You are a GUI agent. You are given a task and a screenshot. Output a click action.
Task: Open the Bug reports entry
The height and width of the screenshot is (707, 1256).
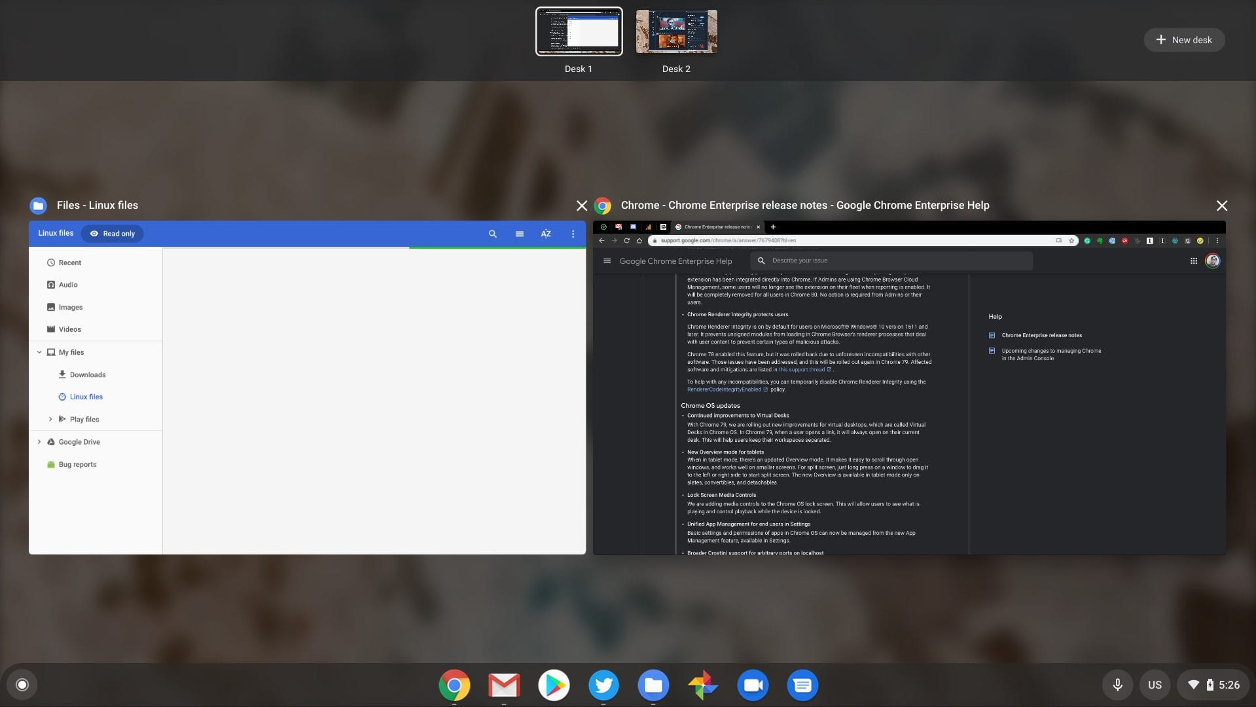coord(96,464)
